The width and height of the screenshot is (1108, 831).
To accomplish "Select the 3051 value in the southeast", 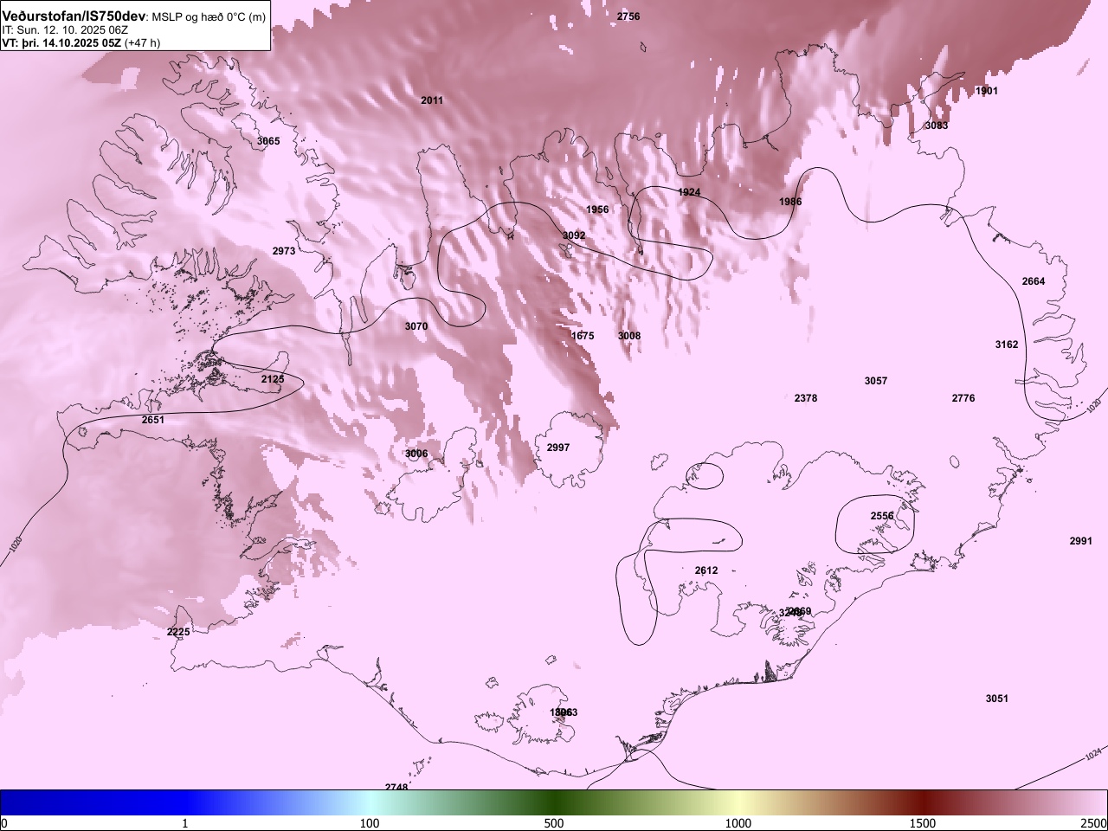I will coord(997,699).
